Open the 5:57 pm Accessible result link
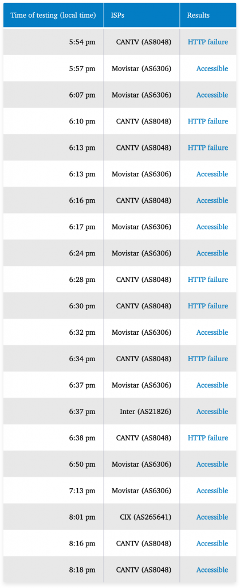 [x=212, y=68]
